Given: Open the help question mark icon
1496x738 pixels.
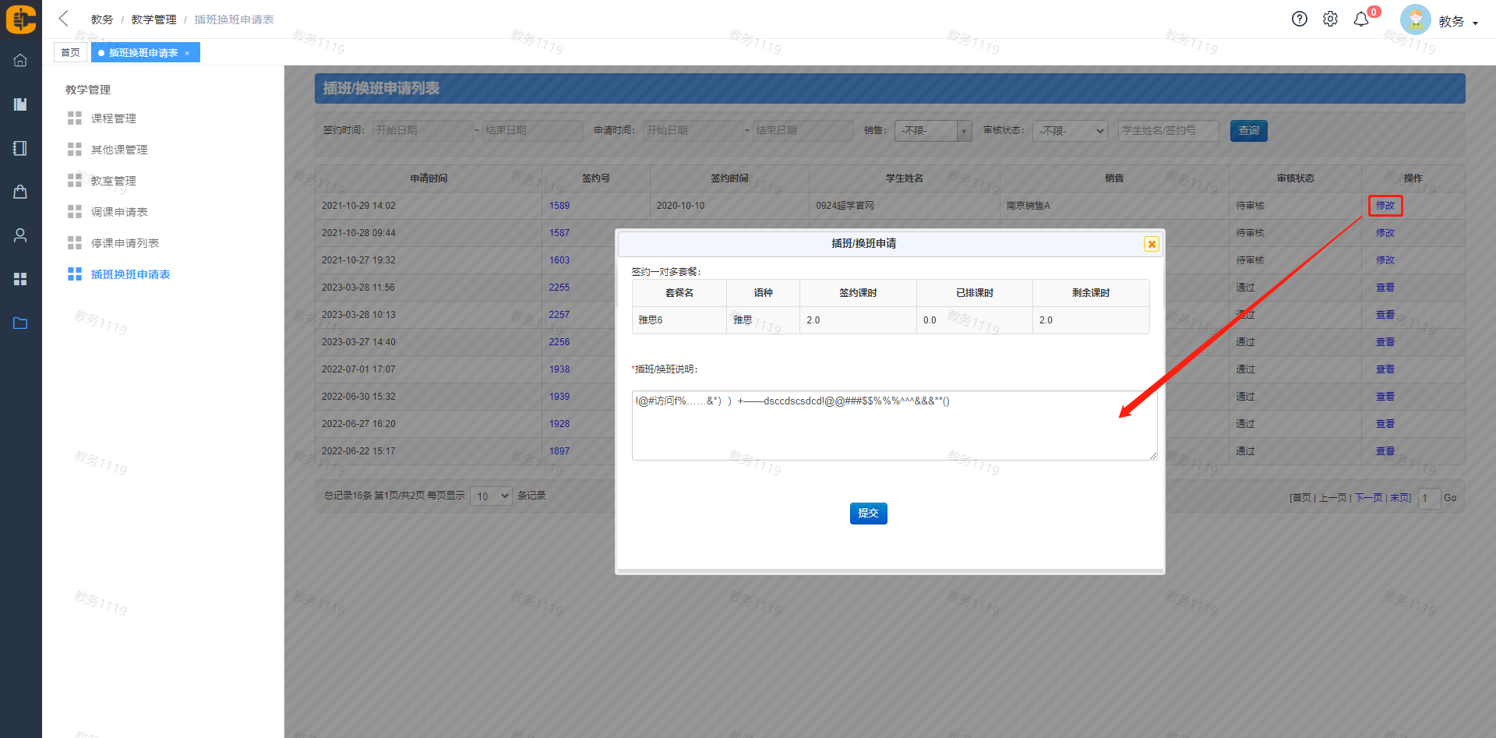Looking at the screenshot, I should 1299,19.
